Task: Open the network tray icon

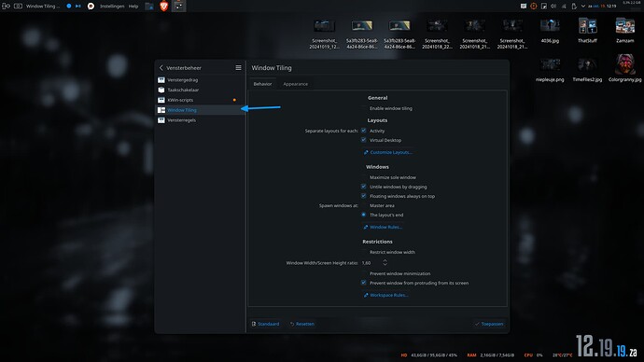Action: coord(564,7)
